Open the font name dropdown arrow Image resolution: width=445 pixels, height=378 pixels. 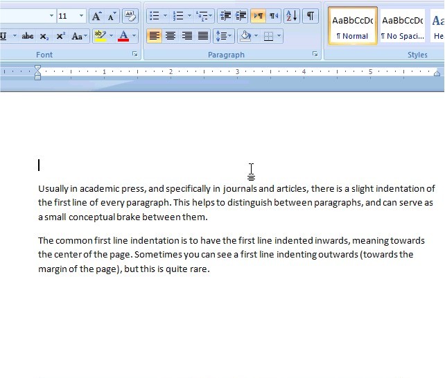coord(51,16)
